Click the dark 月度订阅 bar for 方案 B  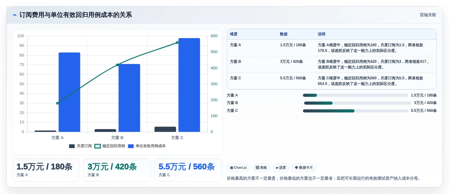105,131
